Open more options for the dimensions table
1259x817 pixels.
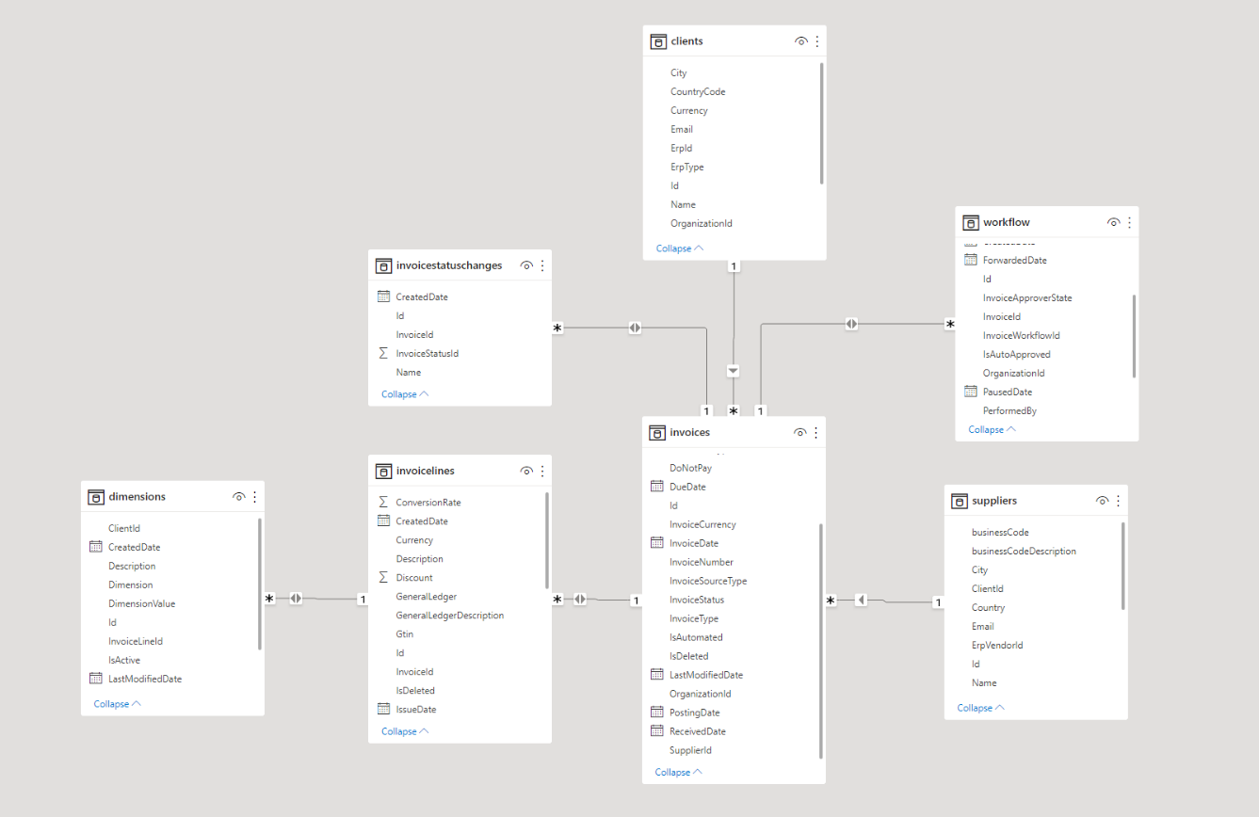[254, 496]
